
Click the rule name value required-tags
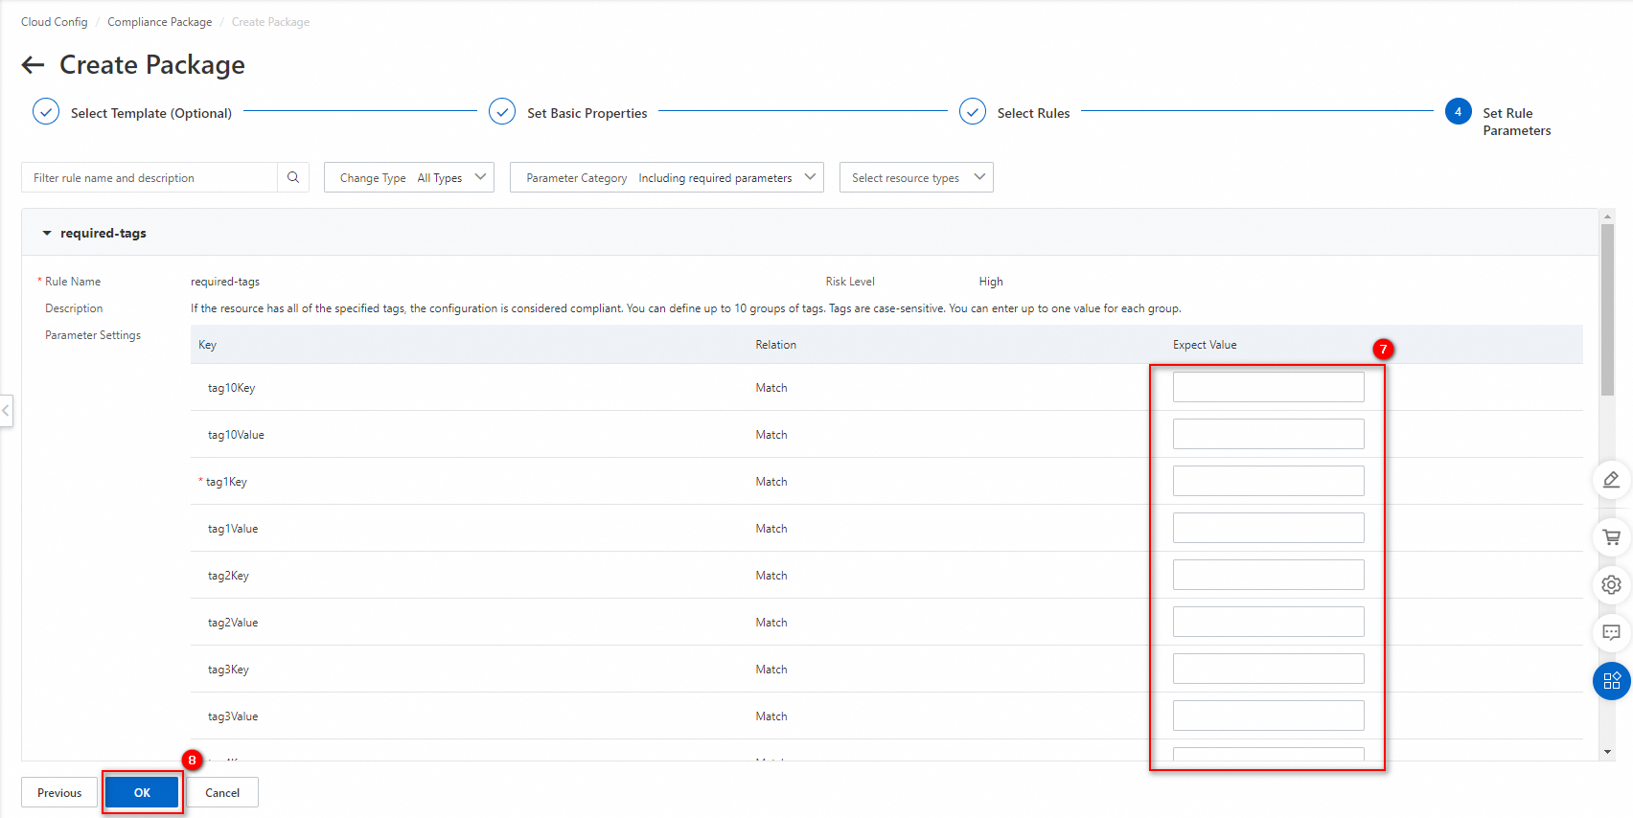225,282
